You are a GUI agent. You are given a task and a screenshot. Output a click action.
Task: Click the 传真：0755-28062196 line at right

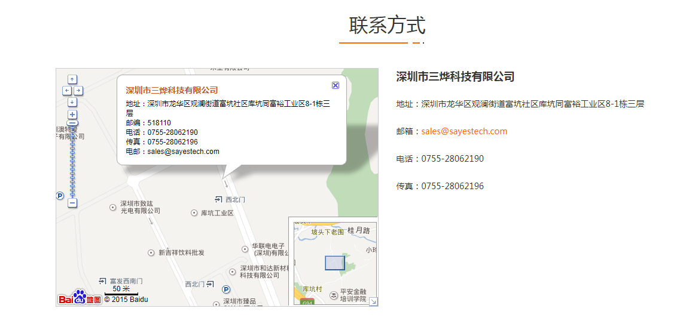point(440,186)
